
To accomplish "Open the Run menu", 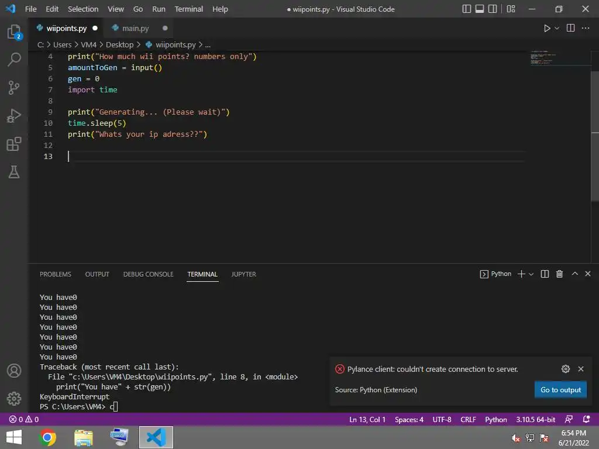I will pyautogui.click(x=159, y=9).
